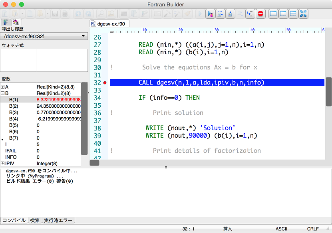
Task: Click the greyed Find magnifier icon
Action: [x=101, y=14]
